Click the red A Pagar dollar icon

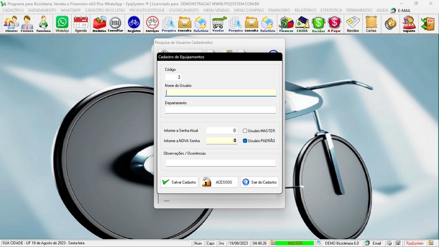[x=334, y=24]
